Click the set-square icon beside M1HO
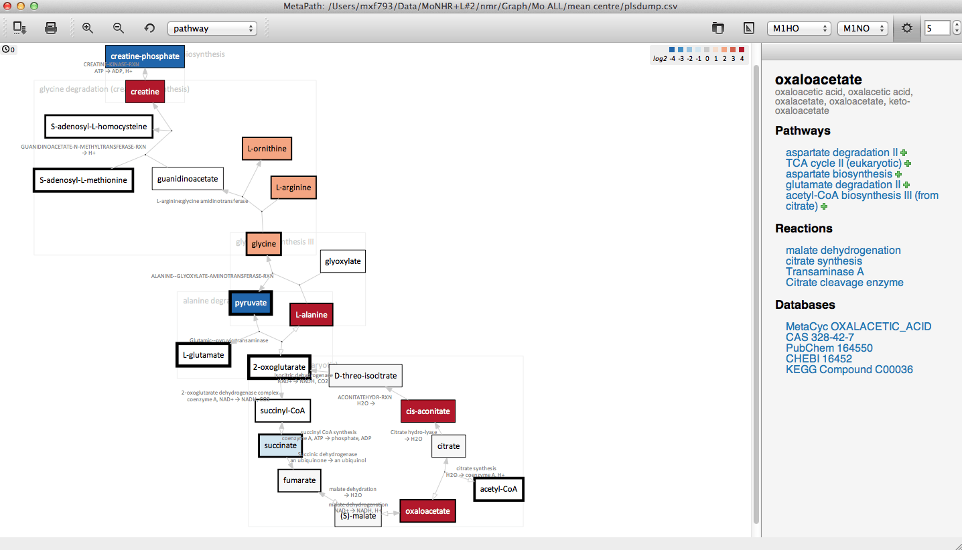Viewport: 962px width, 550px height. [749, 28]
